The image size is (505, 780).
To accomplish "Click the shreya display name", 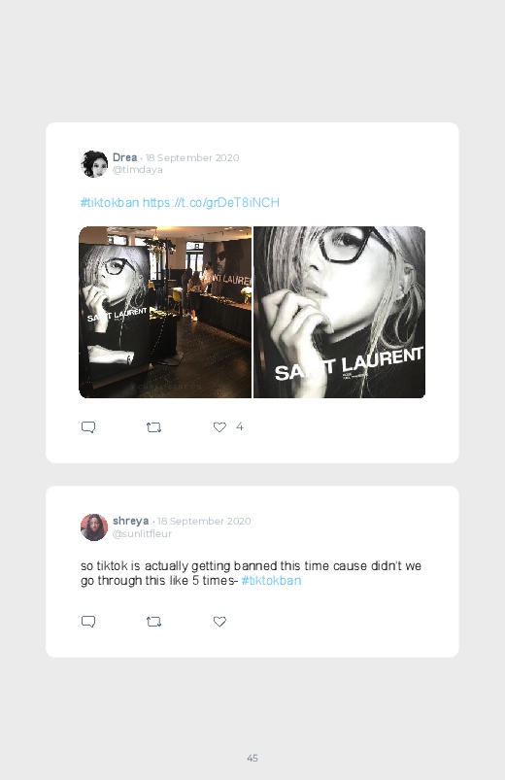I will click(x=130, y=521).
